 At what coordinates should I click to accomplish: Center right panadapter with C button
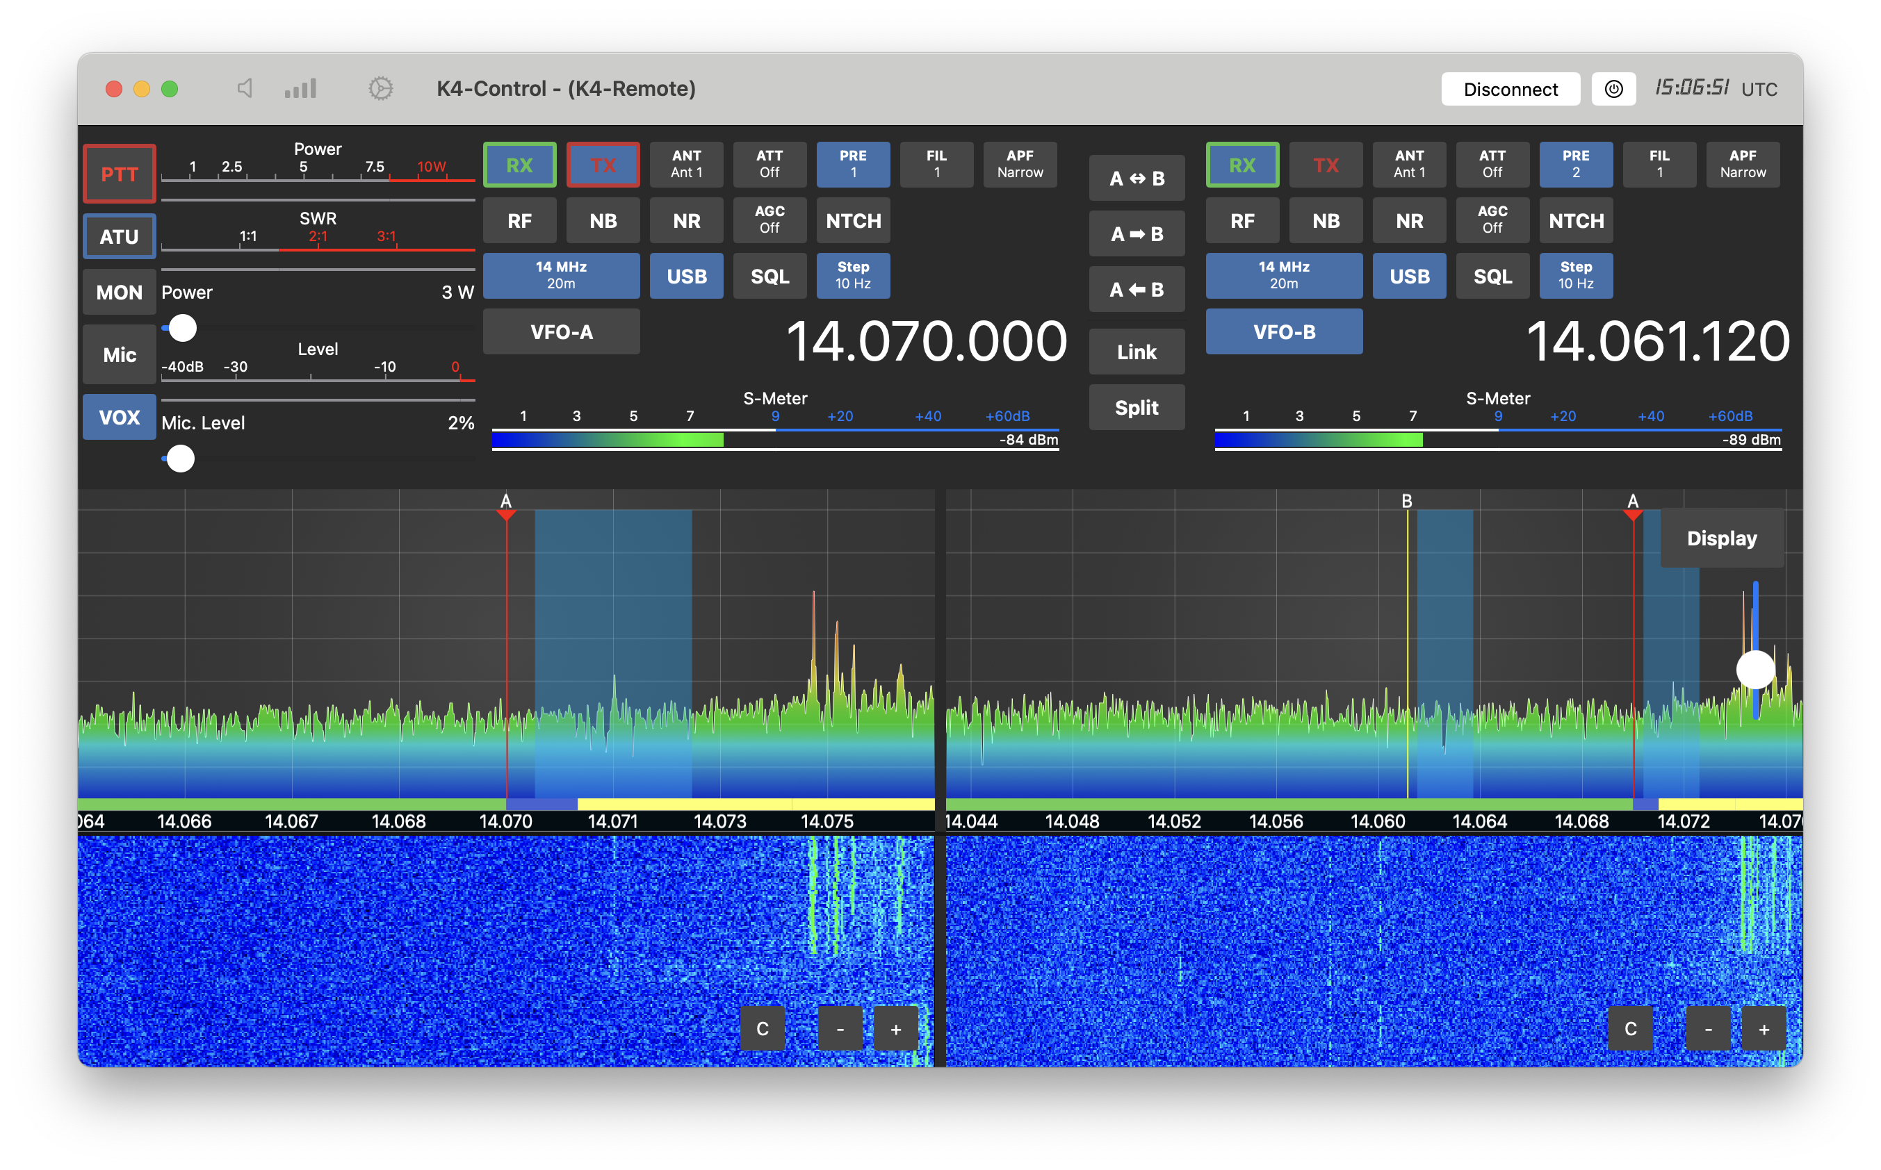[x=1630, y=1028]
